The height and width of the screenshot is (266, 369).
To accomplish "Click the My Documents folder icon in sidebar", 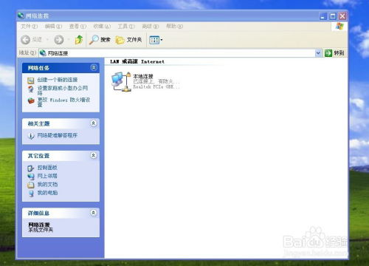I will point(31,185).
